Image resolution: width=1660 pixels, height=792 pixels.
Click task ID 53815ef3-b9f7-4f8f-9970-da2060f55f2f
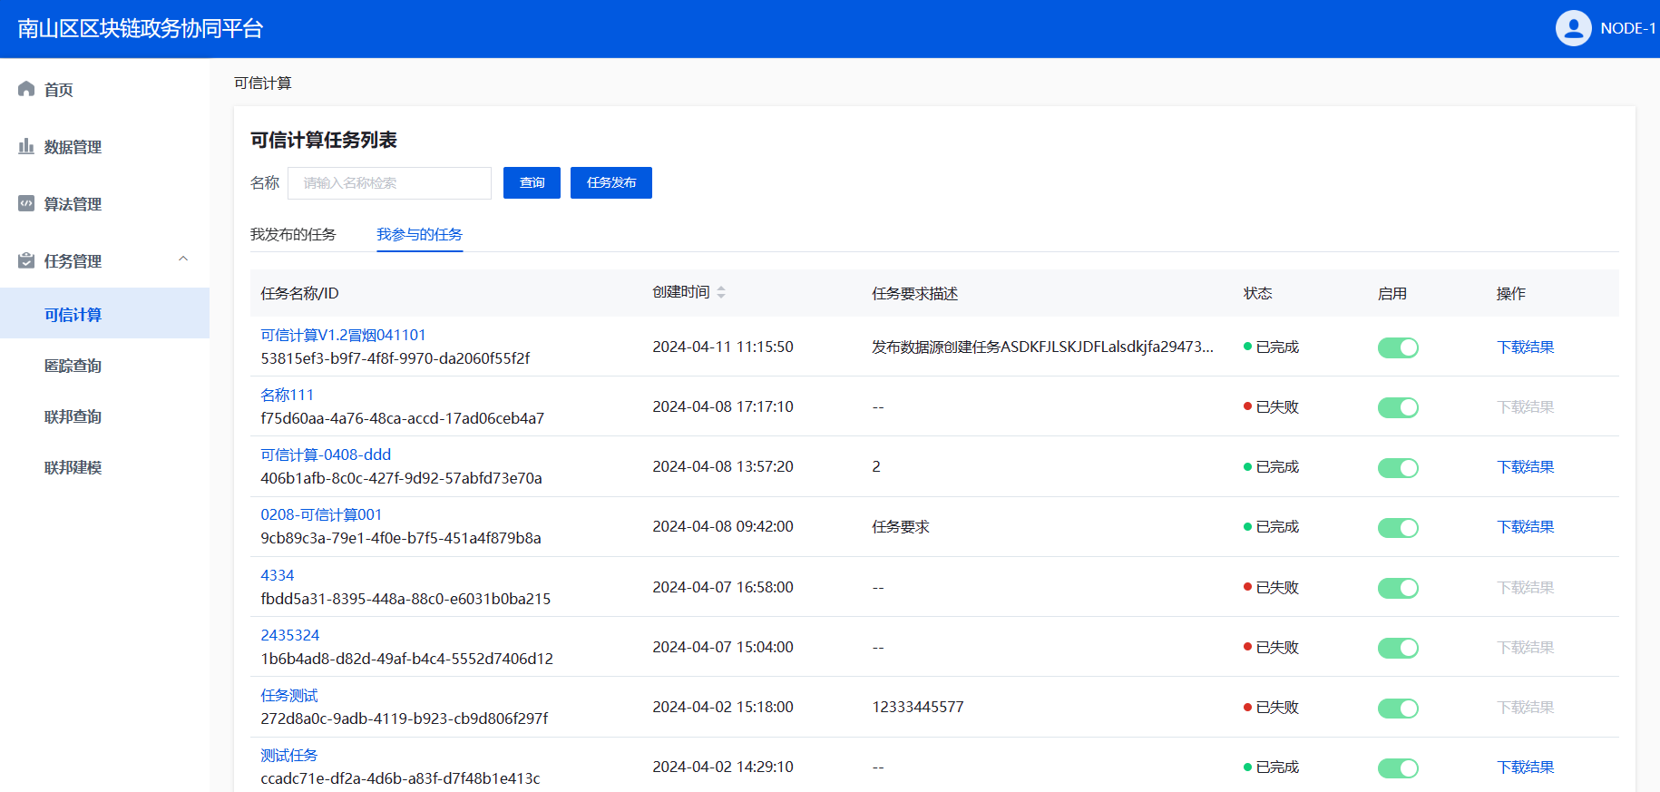(395, 358)
